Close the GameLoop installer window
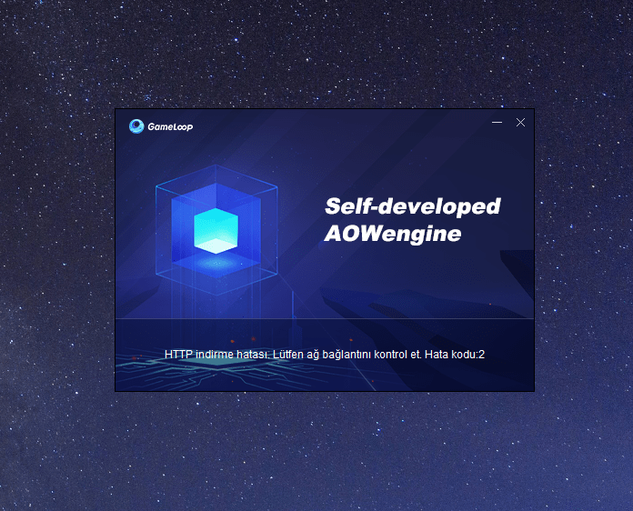The image size is (633, 511). click(x=520, y=123)
